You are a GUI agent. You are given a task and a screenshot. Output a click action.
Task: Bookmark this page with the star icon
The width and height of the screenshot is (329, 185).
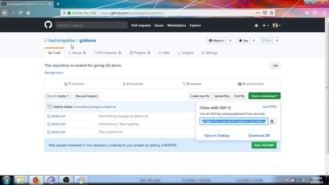pos(272,13)
